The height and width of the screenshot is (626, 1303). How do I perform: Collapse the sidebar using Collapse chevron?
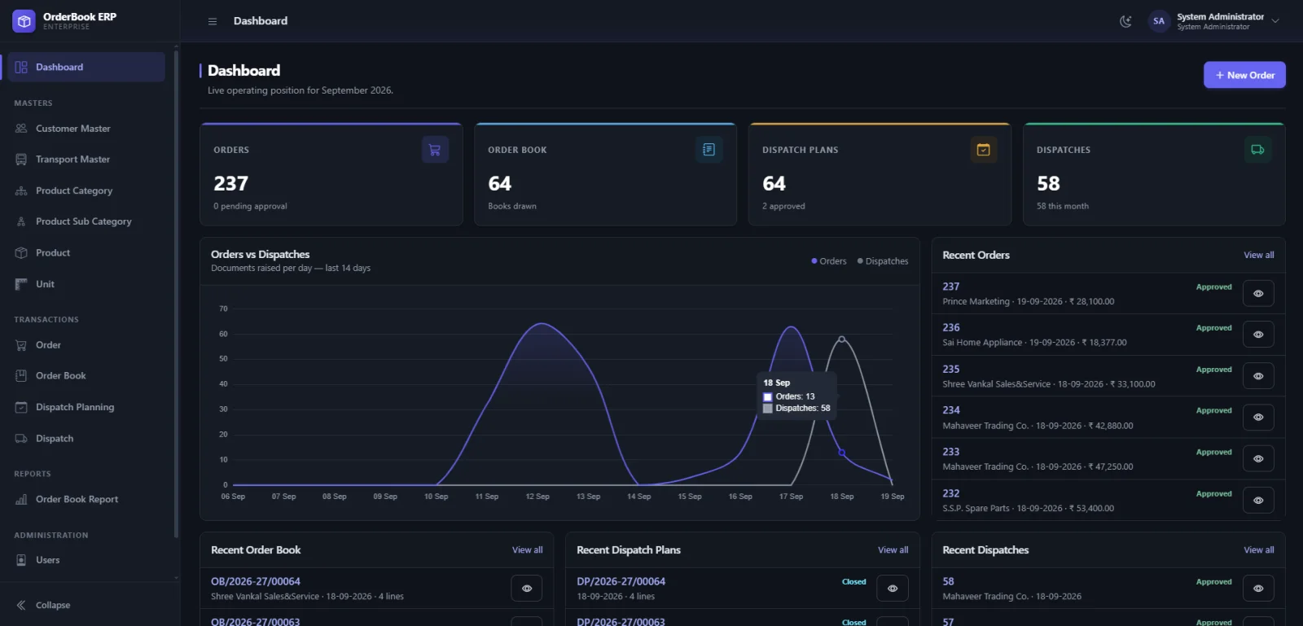point(21,605)
